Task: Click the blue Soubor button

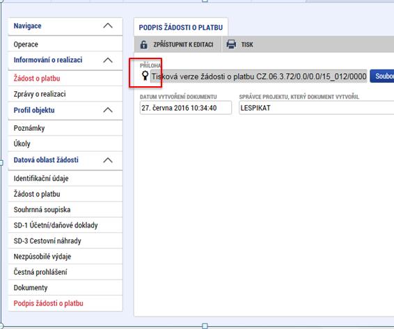Action: pyautogui.click(x=382, y=76)
